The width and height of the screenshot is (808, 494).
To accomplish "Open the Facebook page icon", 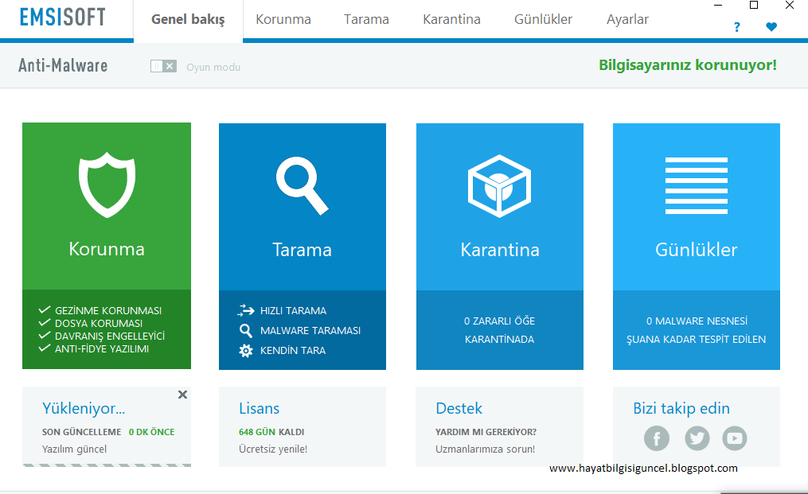I will [x=657, y=438].
